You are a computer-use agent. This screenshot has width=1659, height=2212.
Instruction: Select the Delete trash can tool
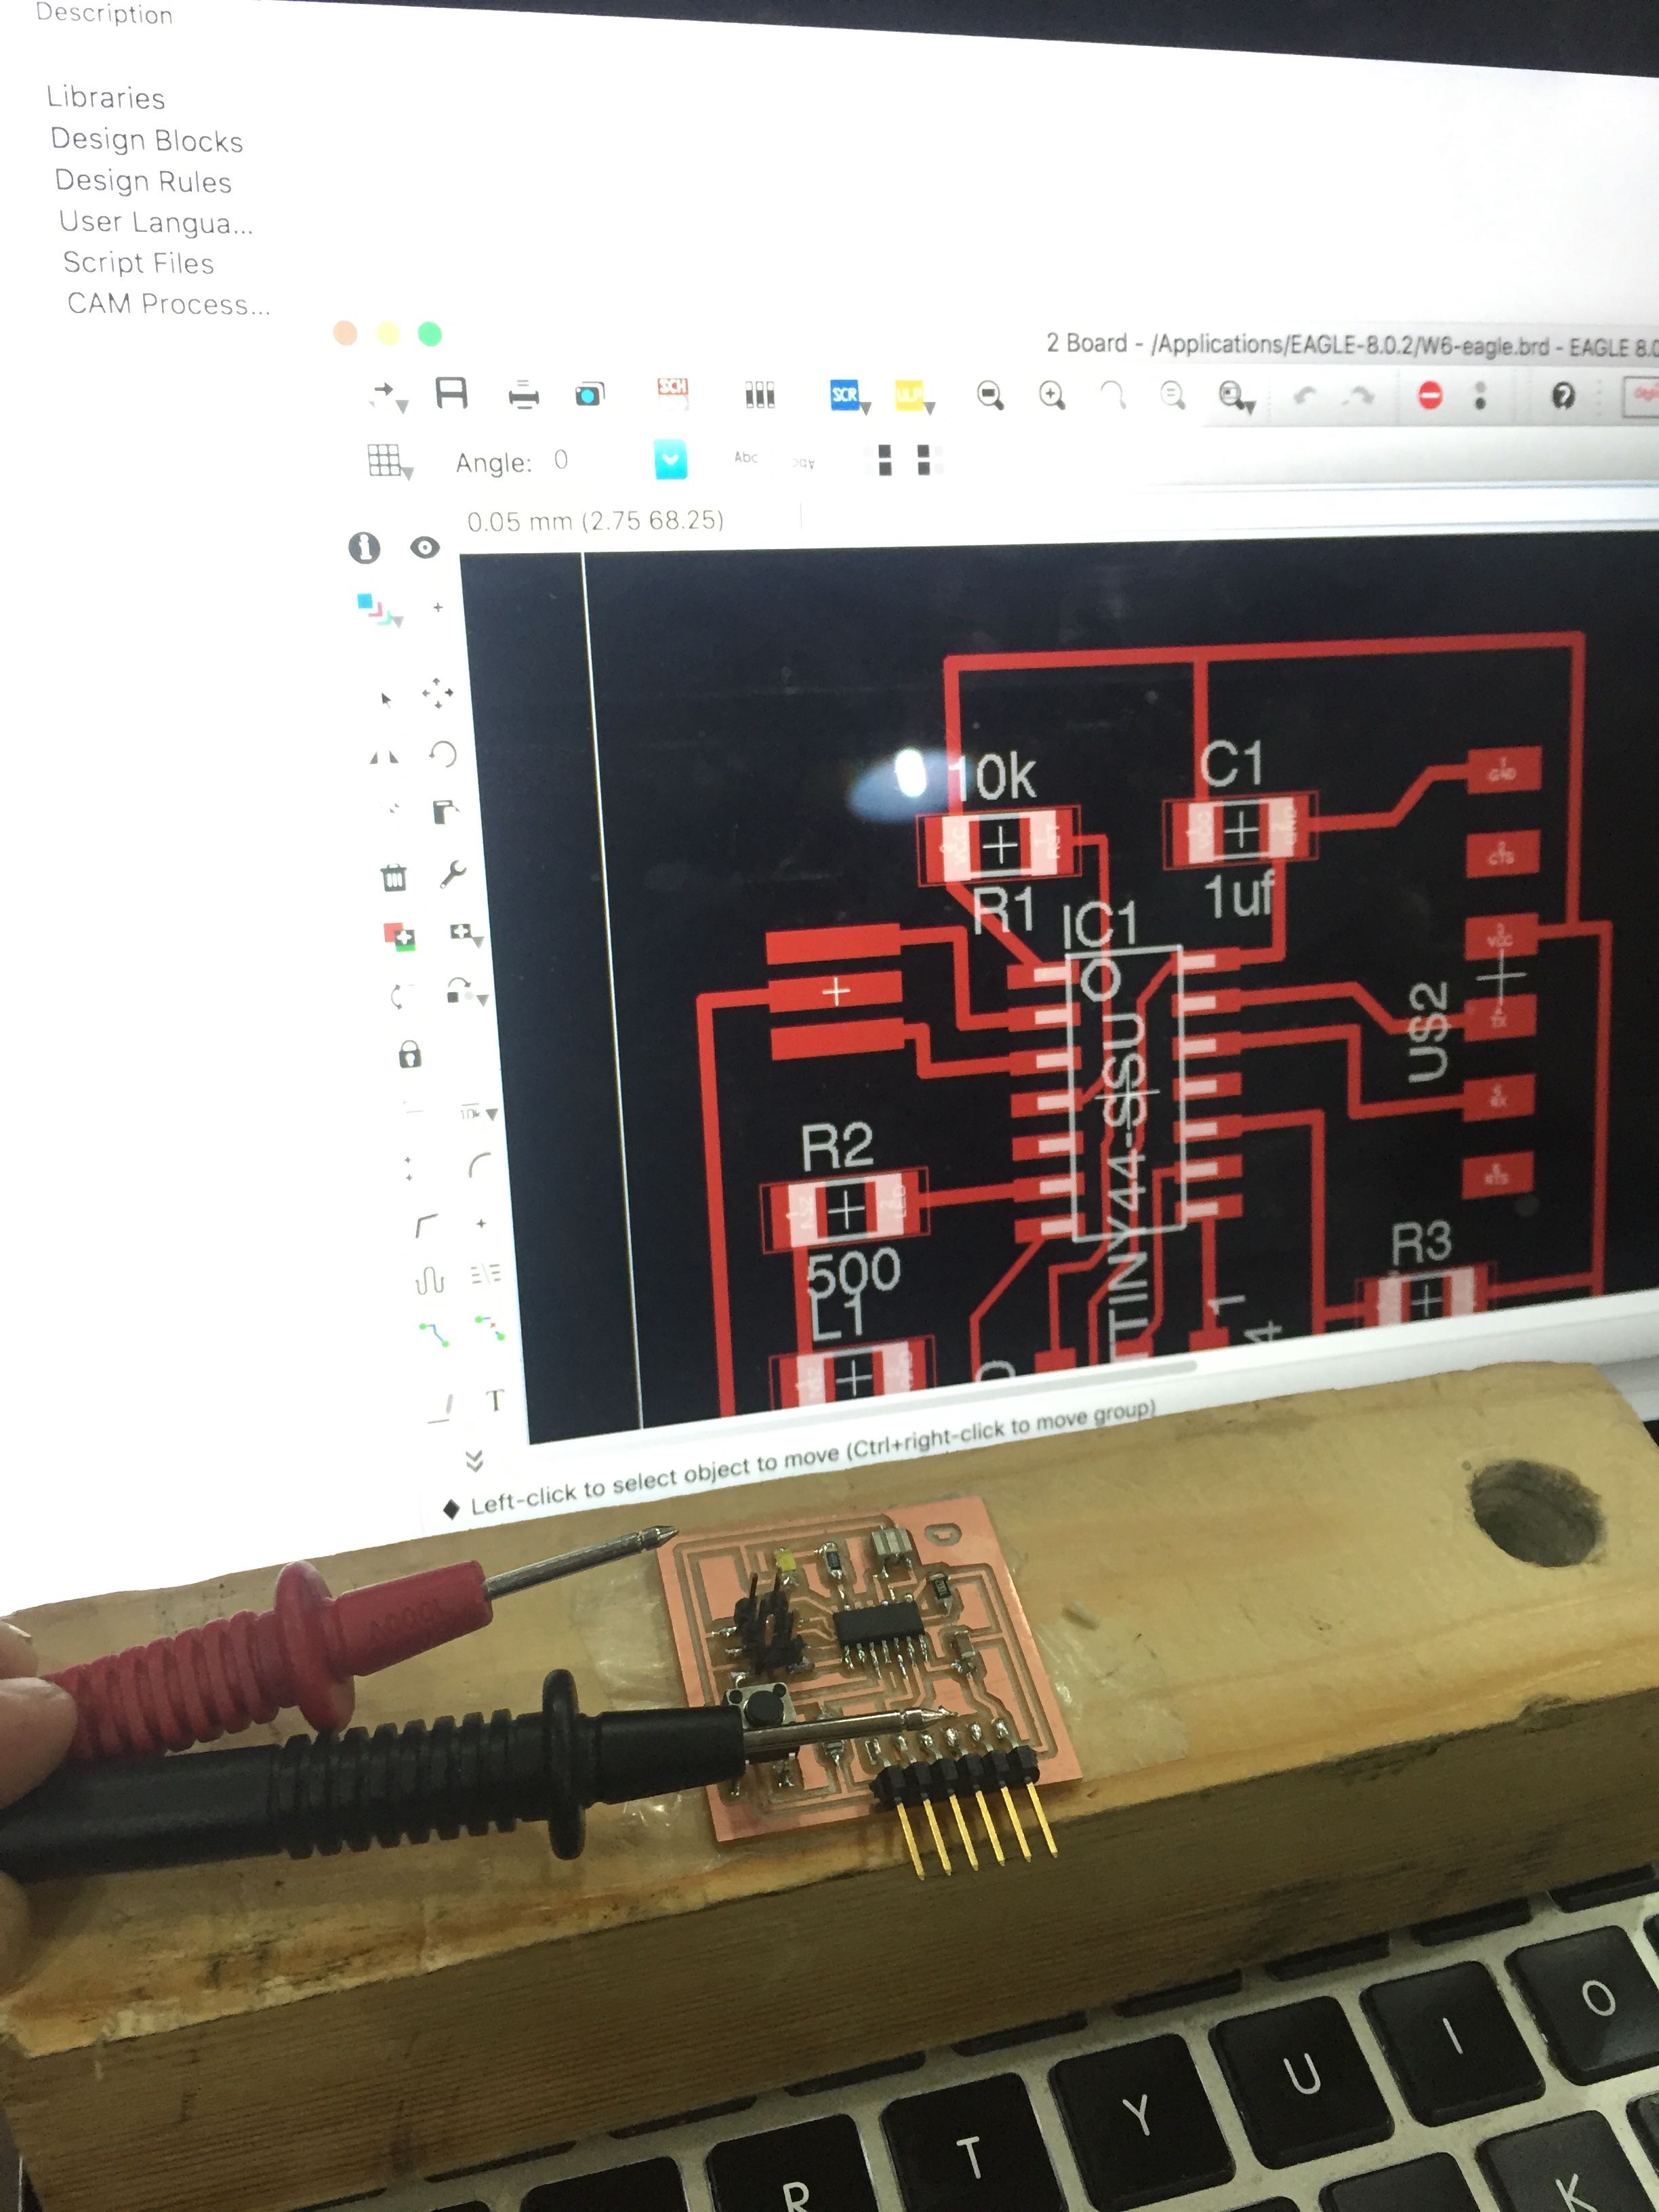click(394, 877)
